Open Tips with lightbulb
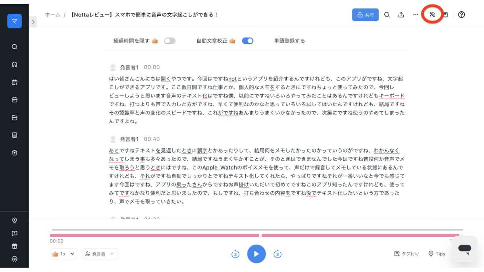Screen dimensions: 484x272 tap(437, 254)
